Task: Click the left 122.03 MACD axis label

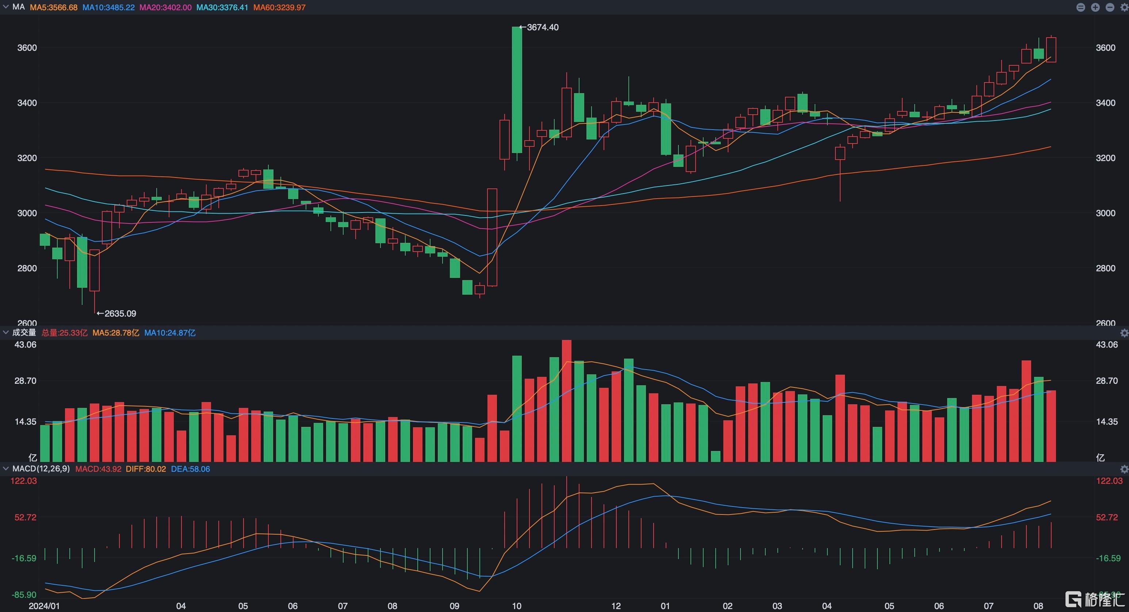Action: 24,481
